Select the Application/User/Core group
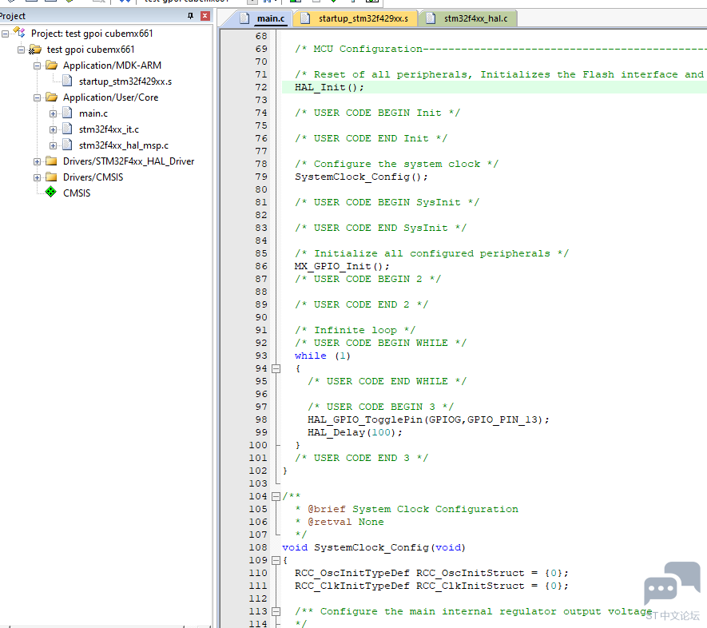707x628 pixels. (110, 97)
